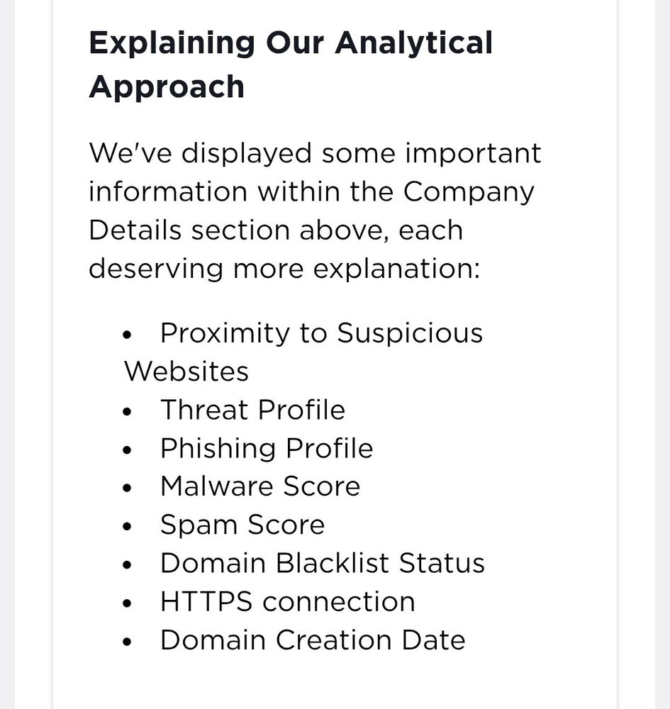Viewport: 670px width, 709px height.
Task: Click the bullet before 'Domain Creation Date'
Action: pos(127,642)
